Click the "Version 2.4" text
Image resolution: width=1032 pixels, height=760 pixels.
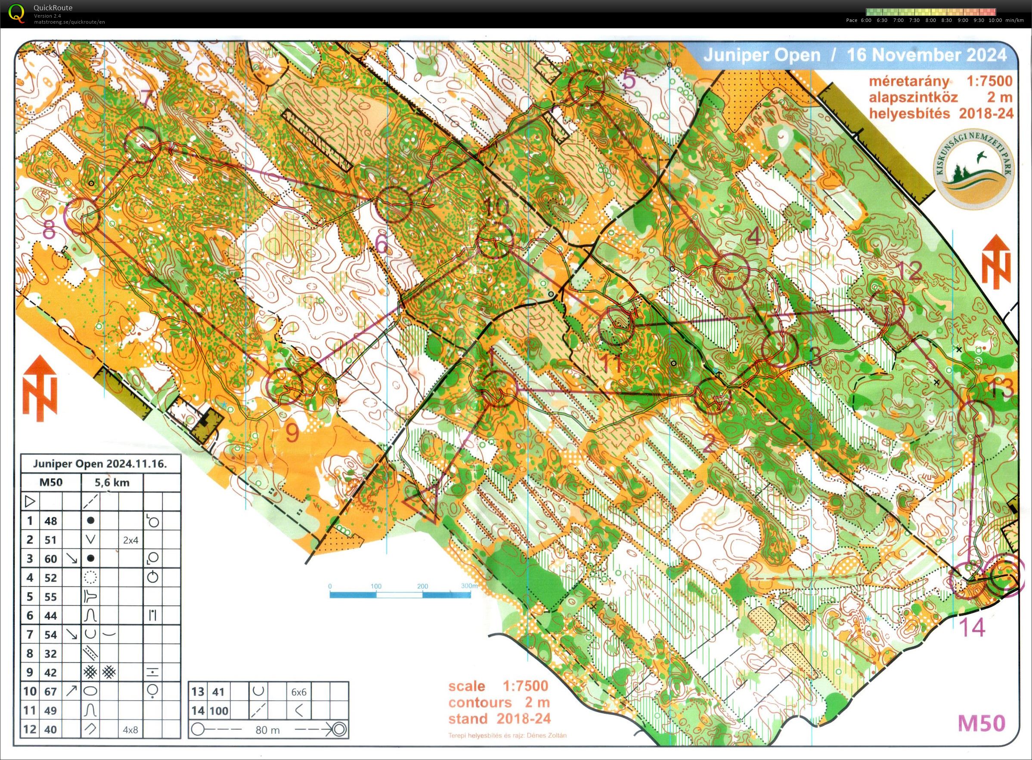coord(46,15)
